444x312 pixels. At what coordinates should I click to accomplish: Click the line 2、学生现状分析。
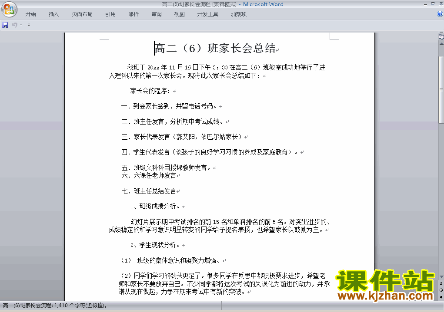(155, 245)
